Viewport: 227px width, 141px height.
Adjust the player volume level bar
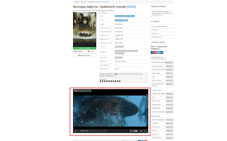[135, 131]
